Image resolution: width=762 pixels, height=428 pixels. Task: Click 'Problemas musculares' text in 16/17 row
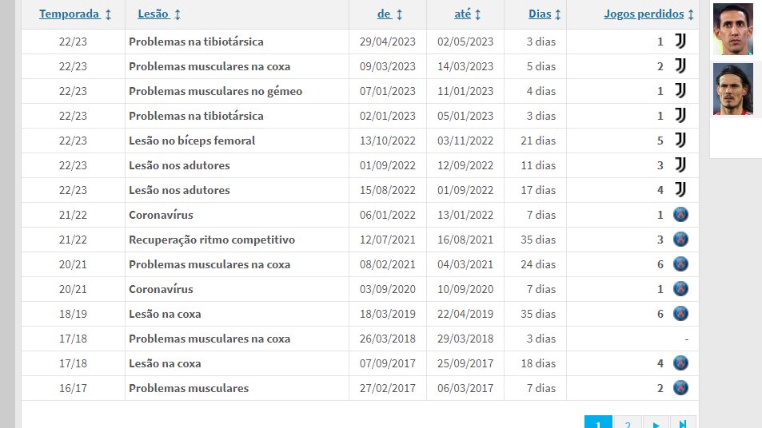(x=189, y=388)
